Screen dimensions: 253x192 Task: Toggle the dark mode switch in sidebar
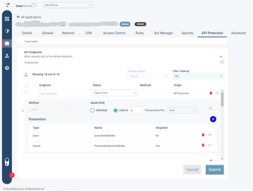pos(7,162)
